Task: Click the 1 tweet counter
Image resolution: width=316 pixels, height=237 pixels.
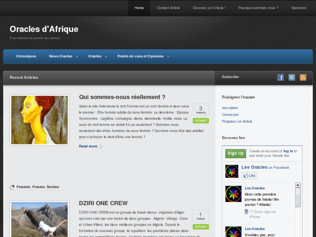Action: pos(201,216)
